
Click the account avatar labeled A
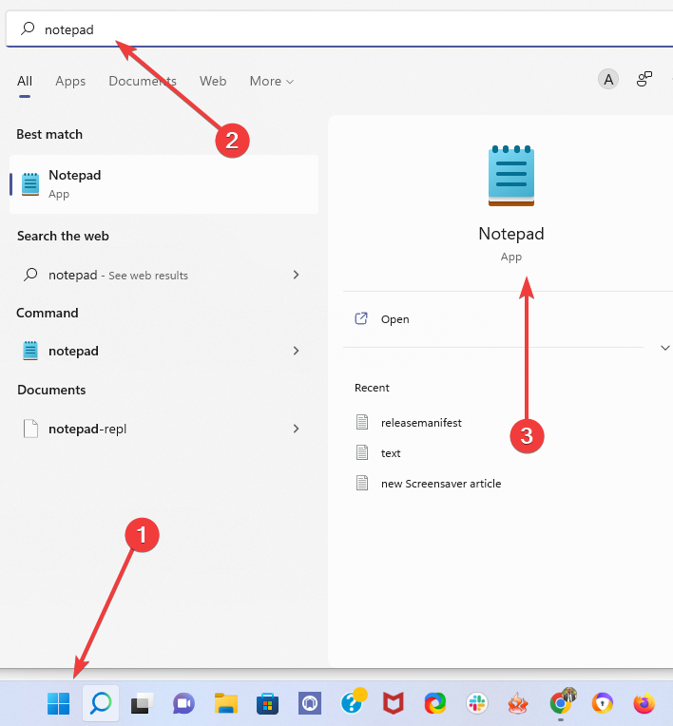click(608, 80)
